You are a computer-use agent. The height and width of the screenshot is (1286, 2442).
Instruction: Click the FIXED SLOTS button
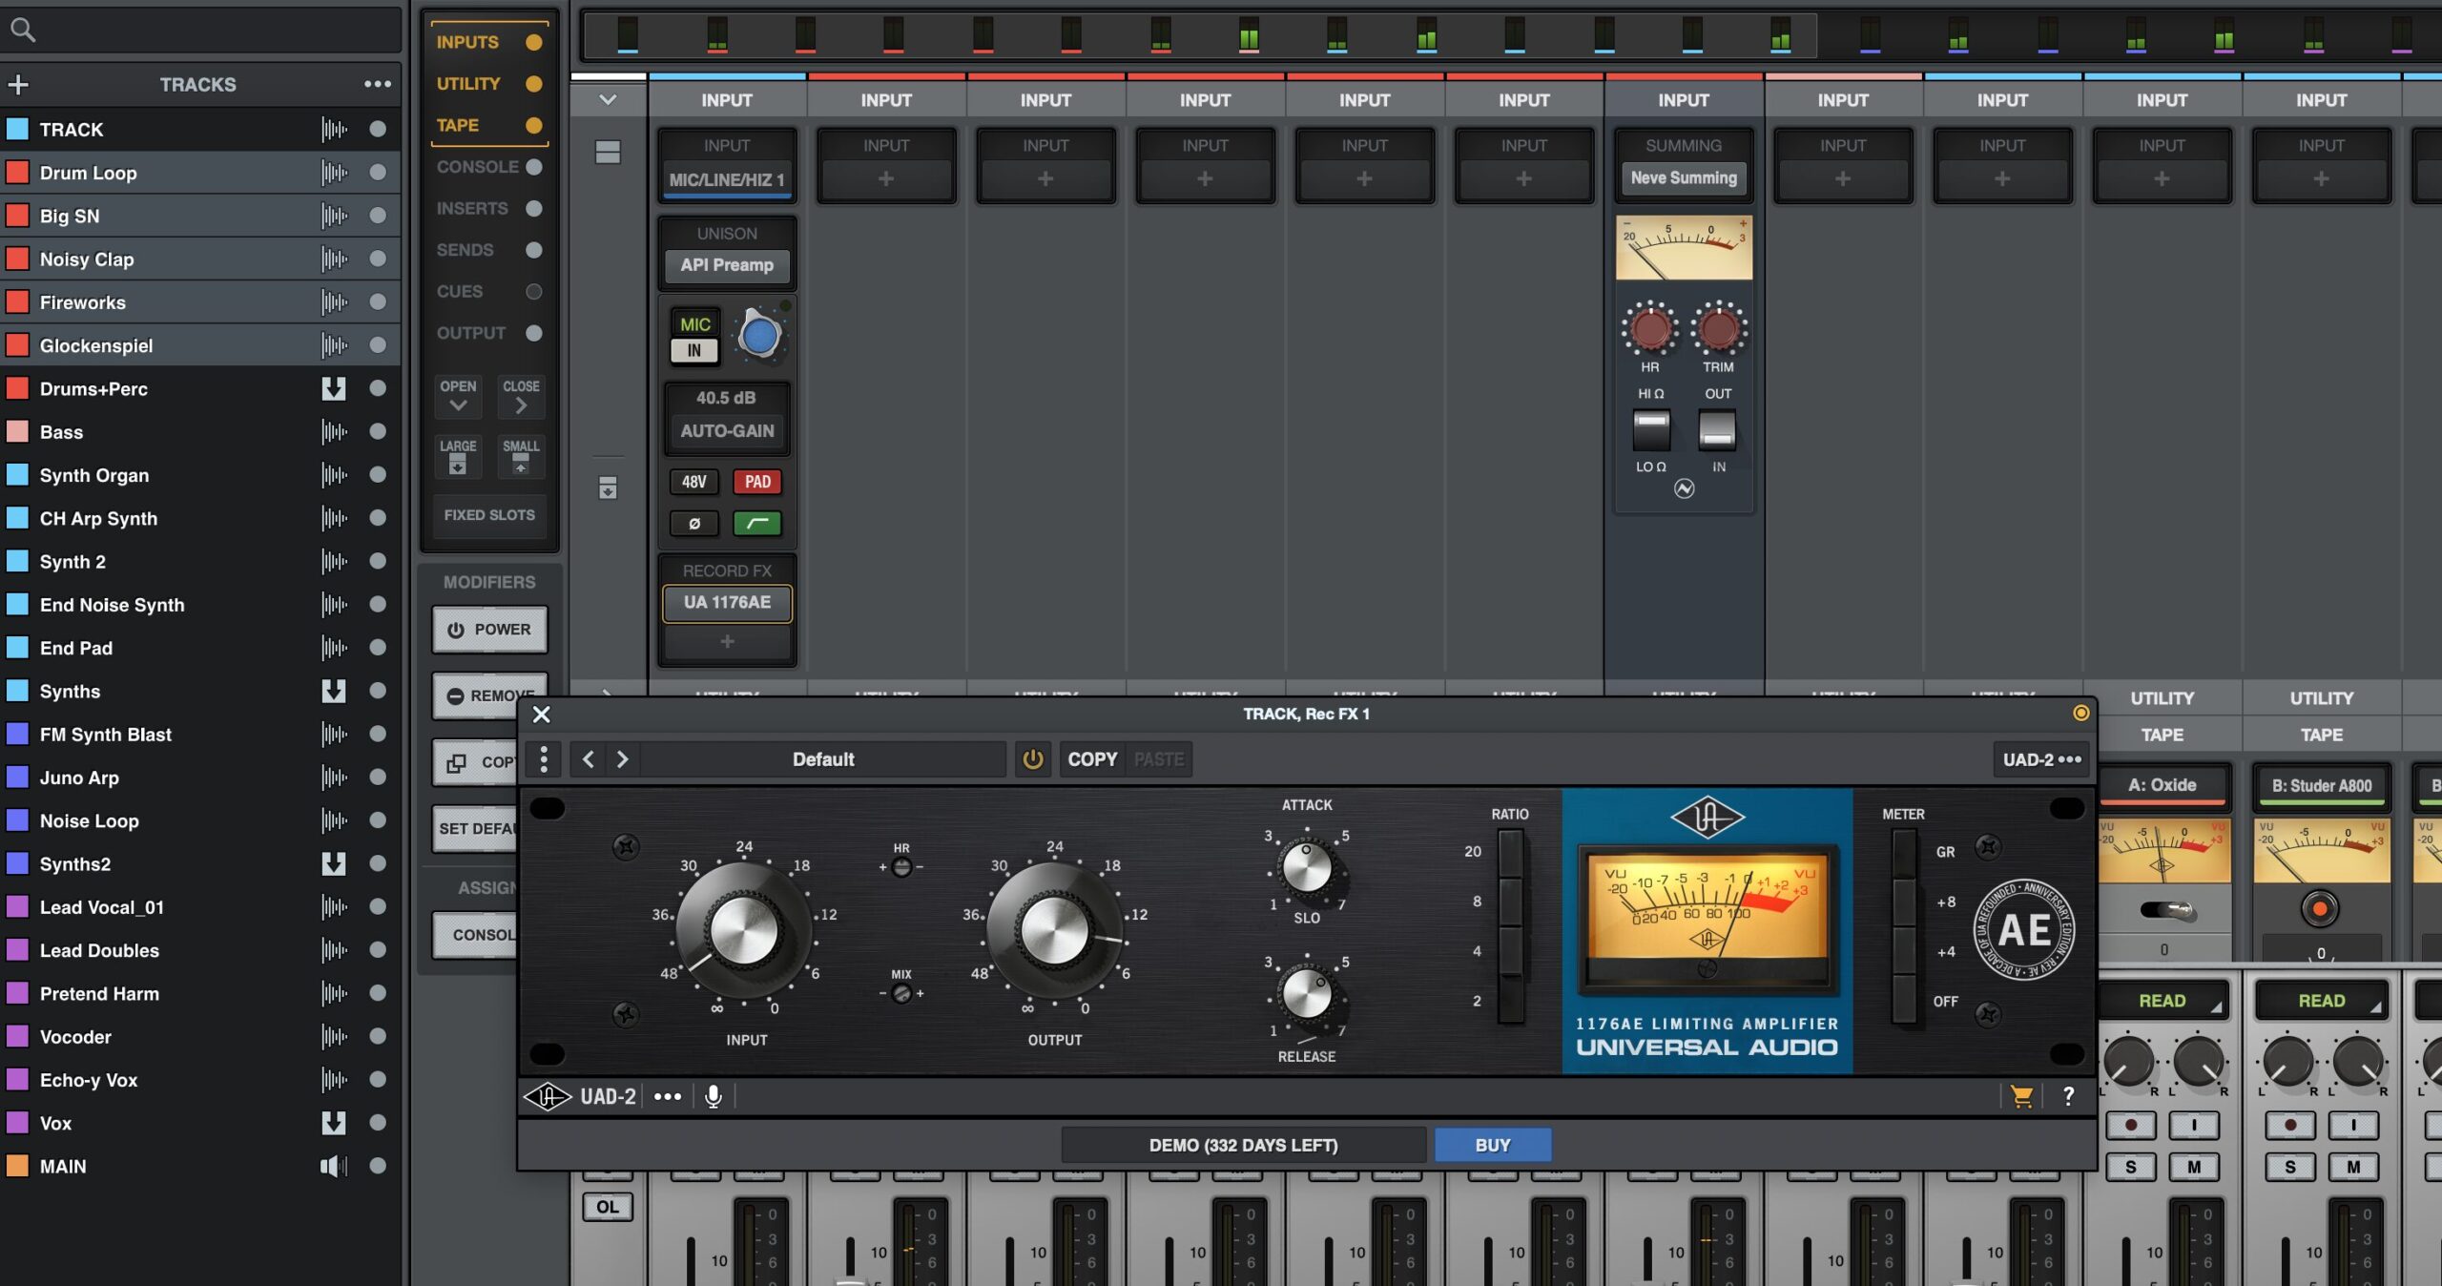[x=489, y=515]
